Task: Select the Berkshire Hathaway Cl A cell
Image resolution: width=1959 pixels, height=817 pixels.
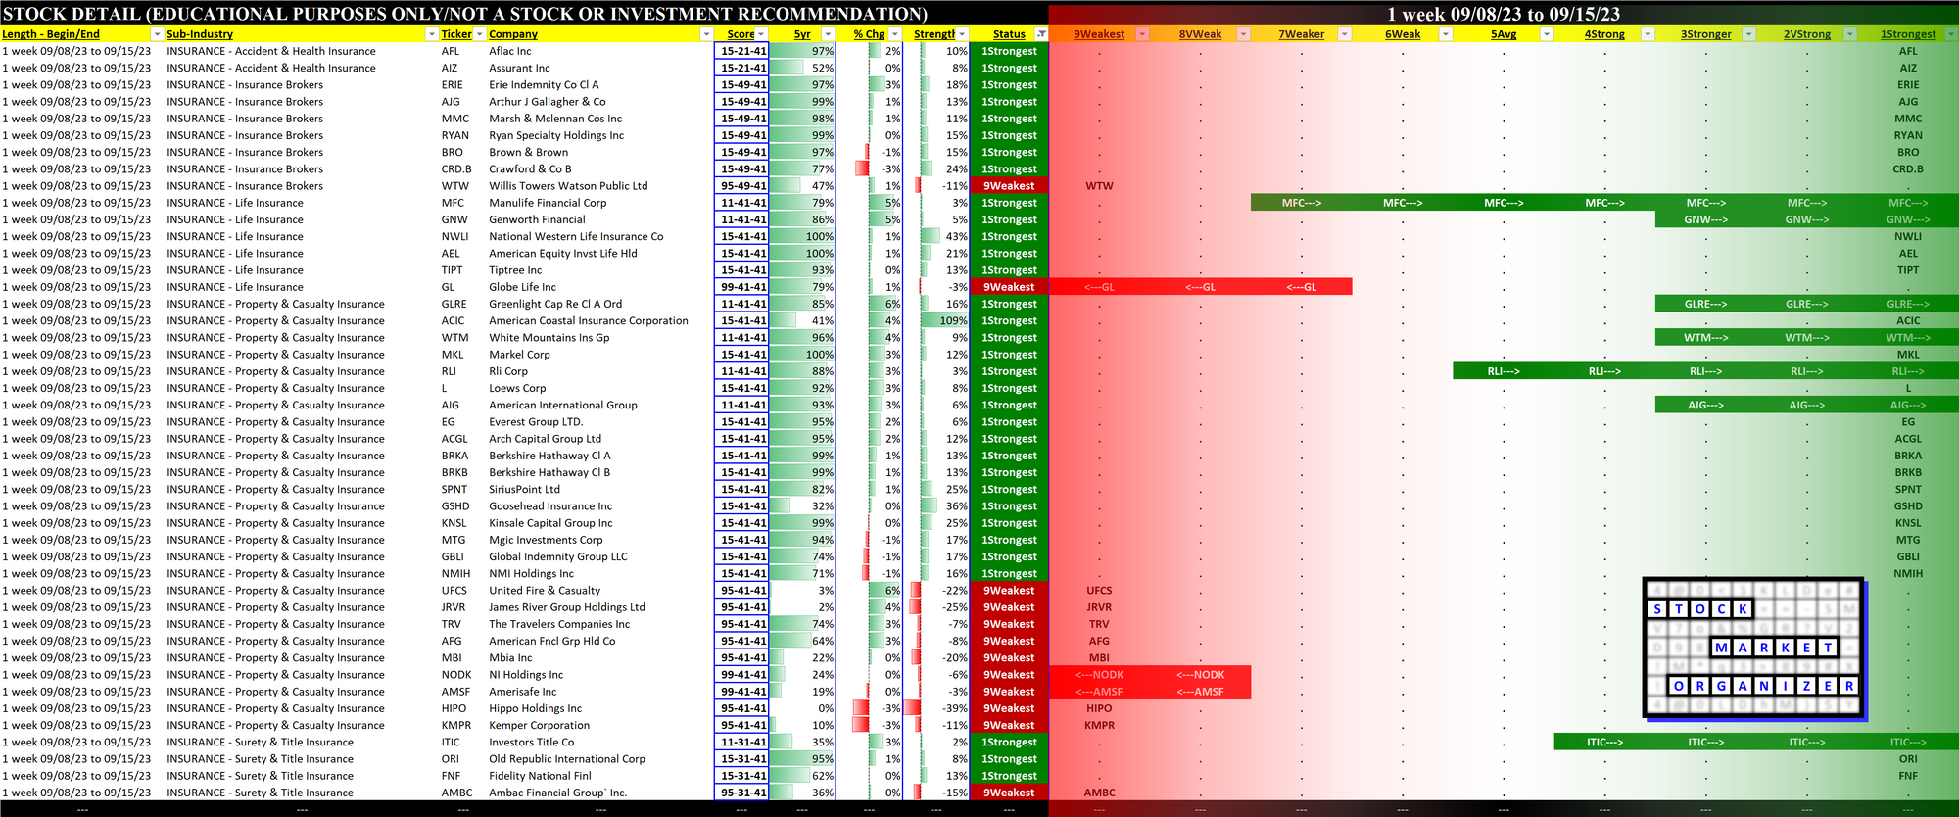Action: [x=600, y=456]
